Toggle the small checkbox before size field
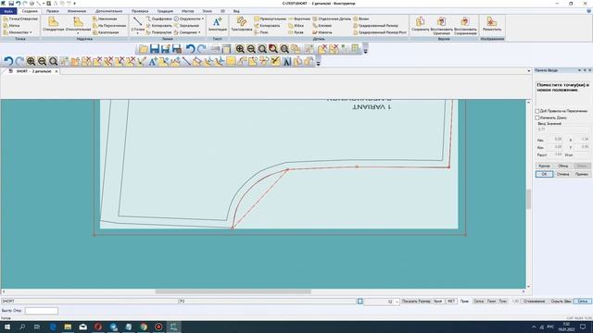This screenshot has width=593, height=333. pyautogui.click(x=360, y=302)
